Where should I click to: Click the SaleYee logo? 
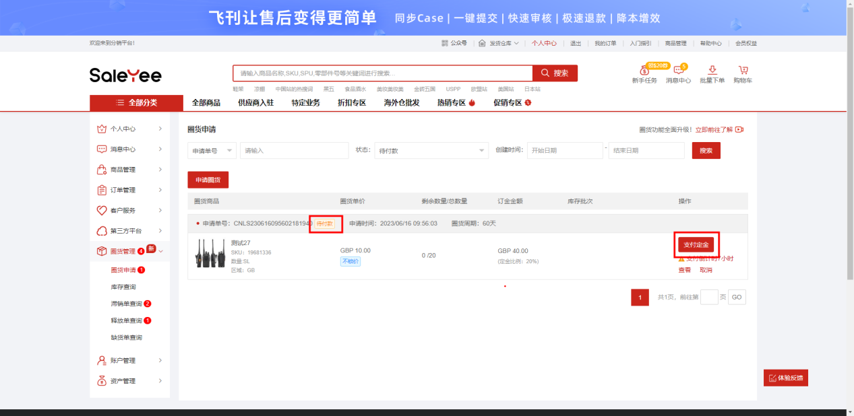tap(125, 75)
